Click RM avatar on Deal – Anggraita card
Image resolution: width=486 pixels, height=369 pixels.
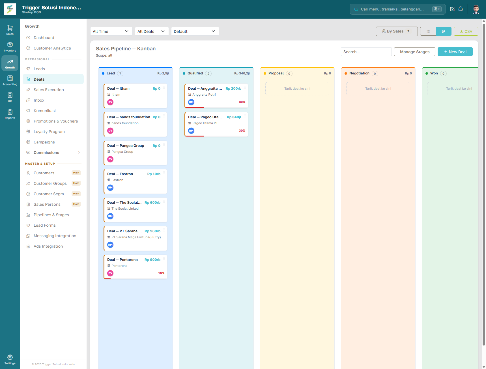point(191,102)
